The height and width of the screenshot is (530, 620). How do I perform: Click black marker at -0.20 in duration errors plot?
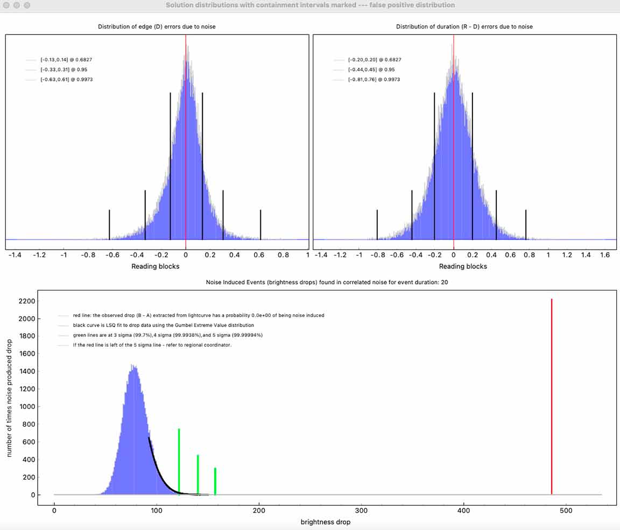click(434, 166)
